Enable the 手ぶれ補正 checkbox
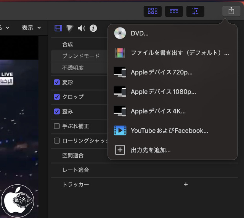Image resolution: width=244 pixels, height=218 pixels. pyautogui.click(x=57, y=126)
